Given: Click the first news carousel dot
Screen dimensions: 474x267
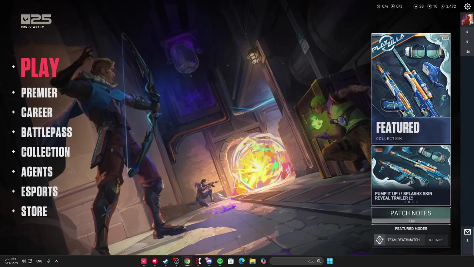Looking at the screenshot, I should [x=405, y=202].
